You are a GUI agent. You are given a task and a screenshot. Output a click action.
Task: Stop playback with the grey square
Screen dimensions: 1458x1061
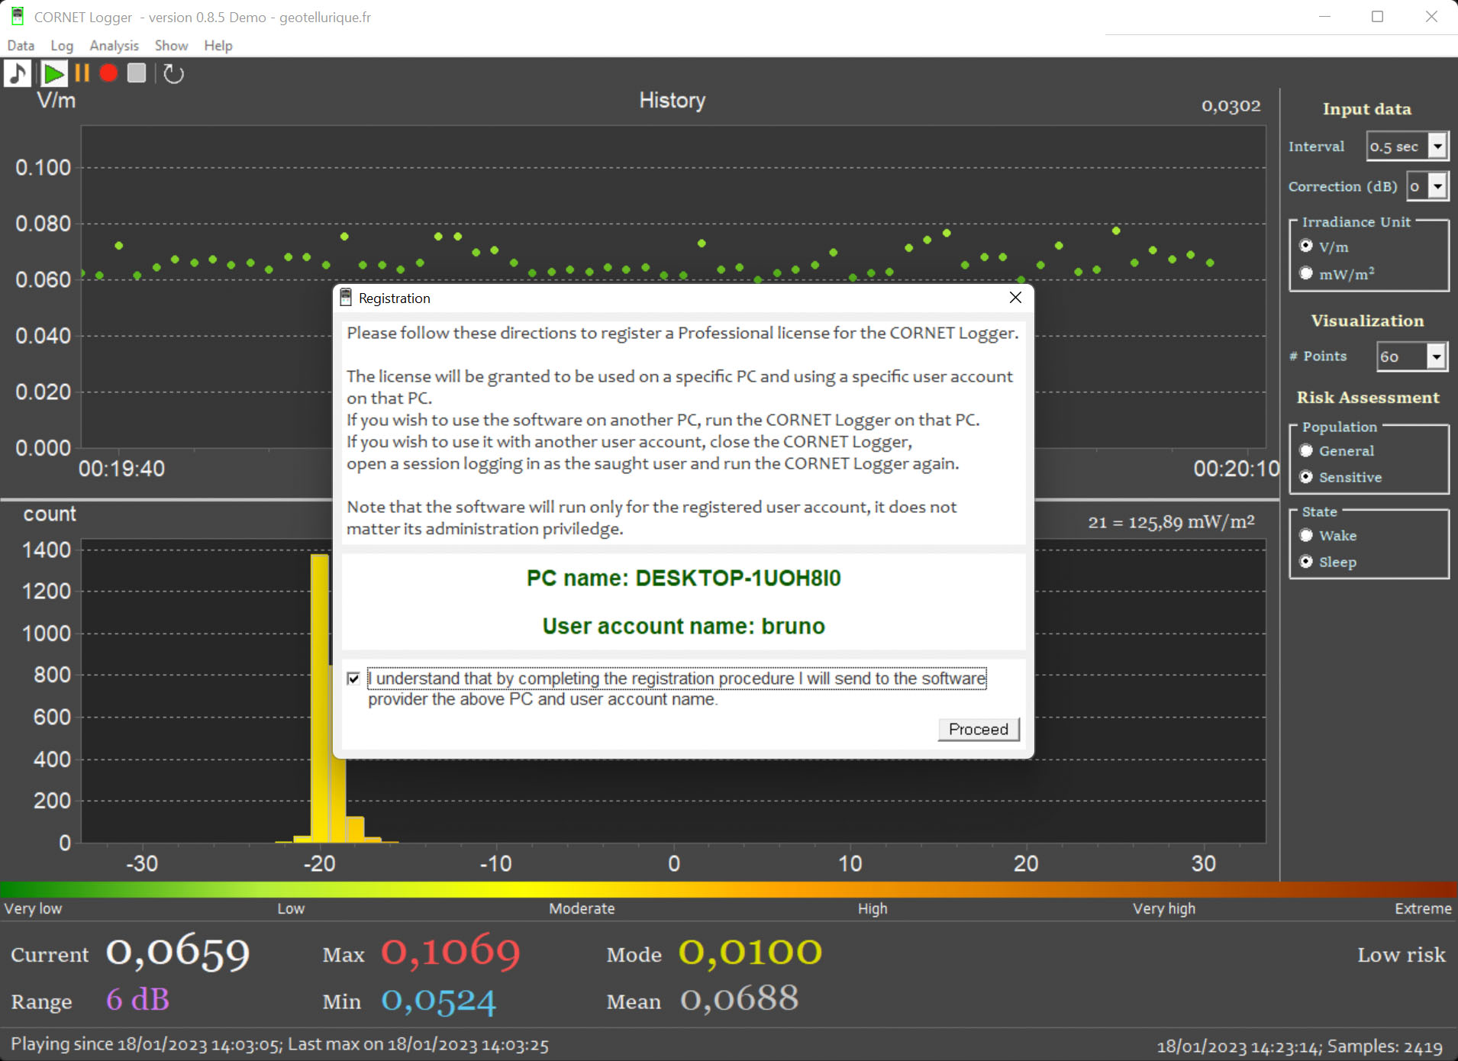point(137,73)
